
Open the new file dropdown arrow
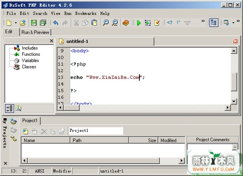coord(16,23)
